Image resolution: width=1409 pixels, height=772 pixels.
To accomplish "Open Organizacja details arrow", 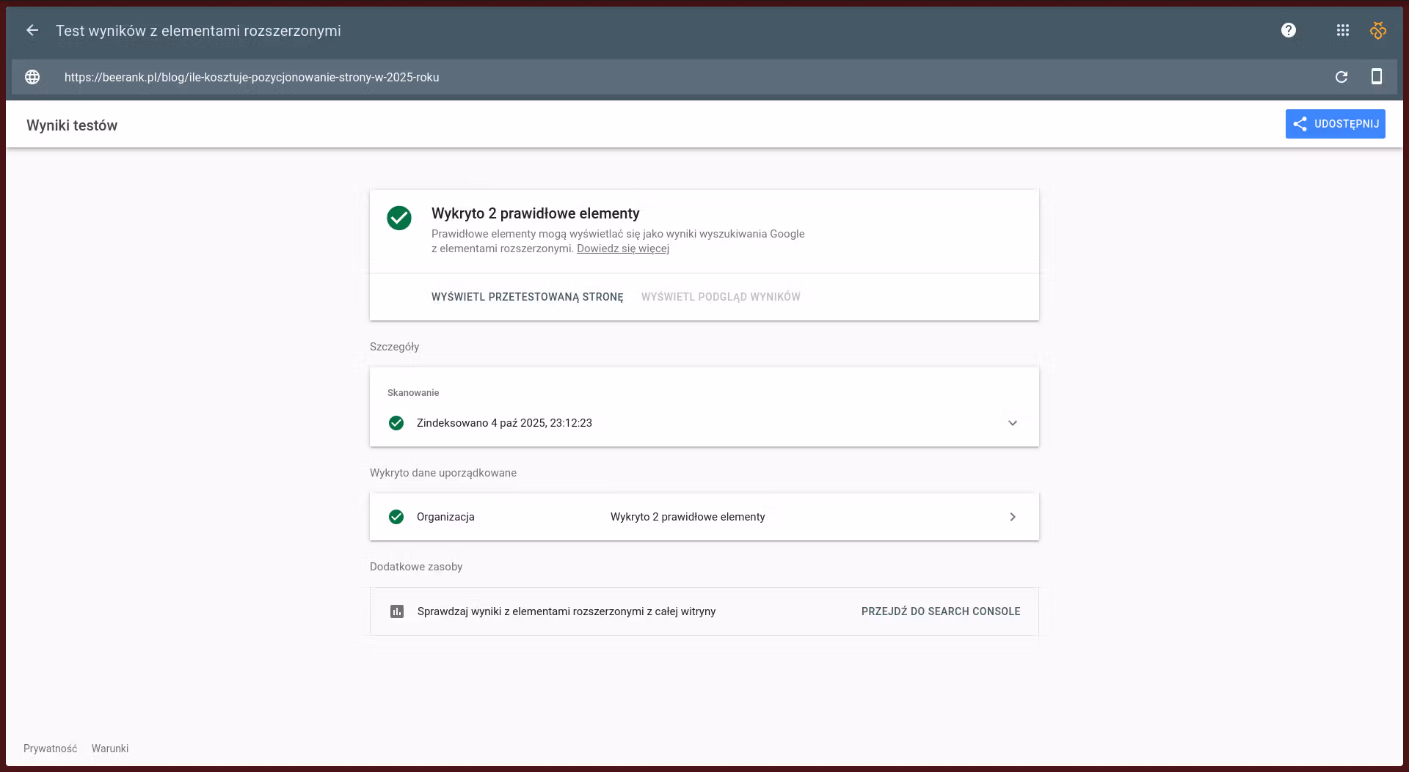I will pos(1012,518).
